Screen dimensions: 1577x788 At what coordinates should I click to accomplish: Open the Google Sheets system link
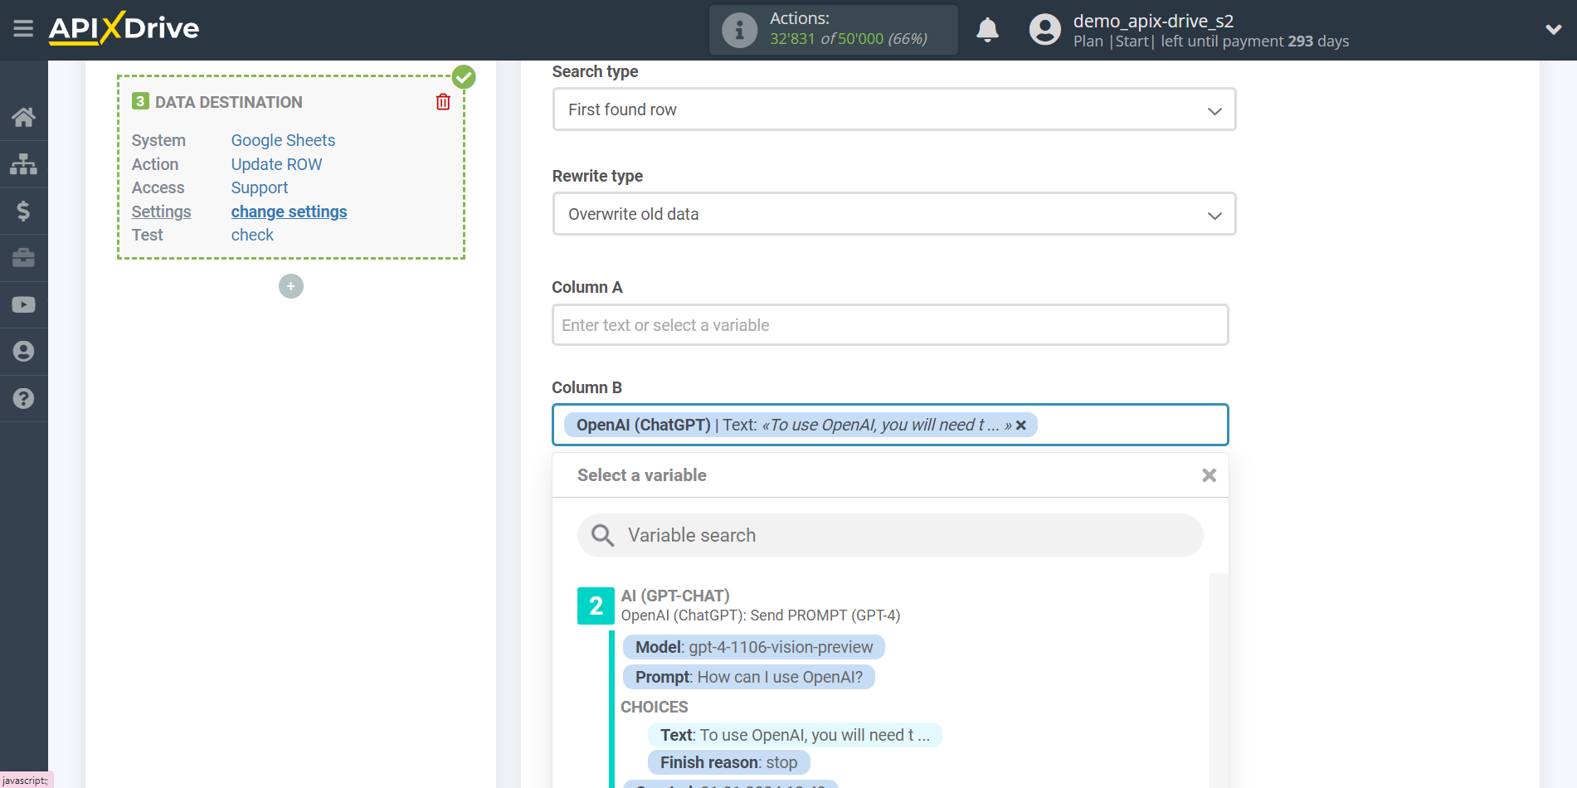tap(283, 140)
